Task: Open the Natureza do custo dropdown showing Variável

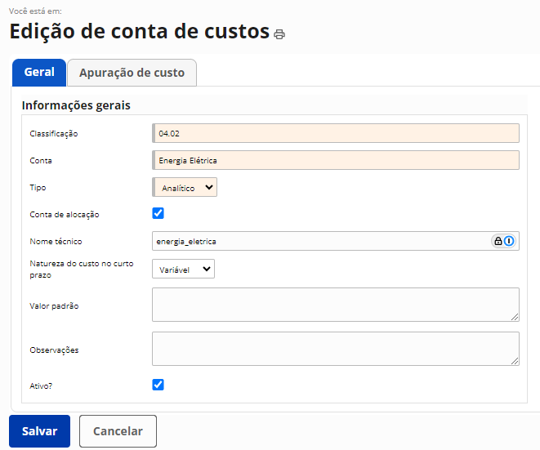Action: 183,269
